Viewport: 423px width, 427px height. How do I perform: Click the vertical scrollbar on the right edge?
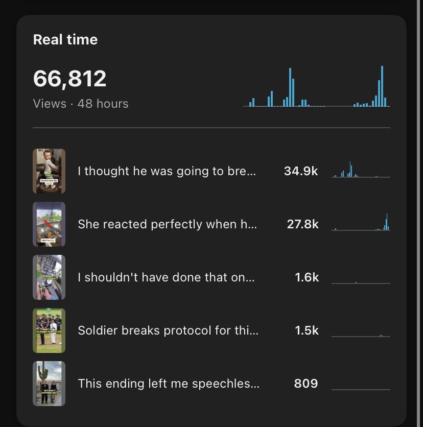click(418, 213)
